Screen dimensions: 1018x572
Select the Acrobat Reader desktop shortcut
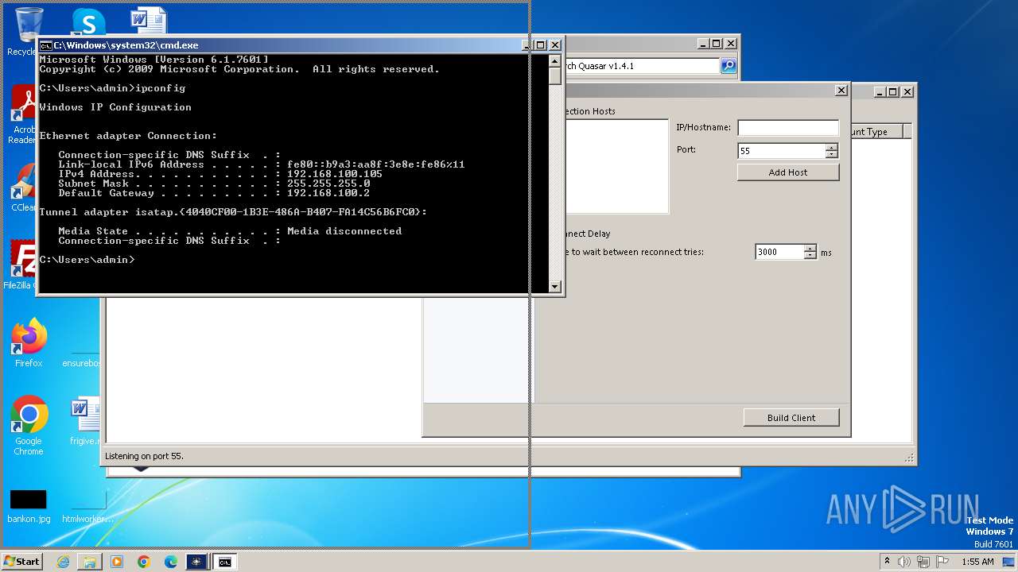click(22, 115)
